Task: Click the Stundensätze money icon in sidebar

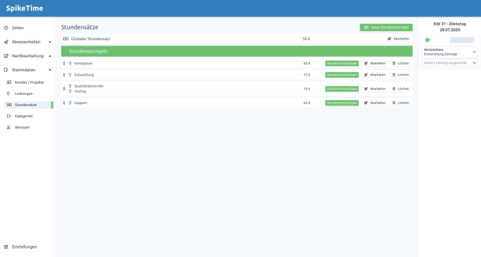Action: [x=9, y=105]
